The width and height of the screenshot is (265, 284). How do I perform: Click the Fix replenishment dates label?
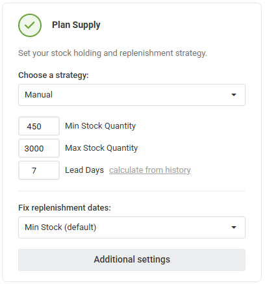click(x=64, y=208)
